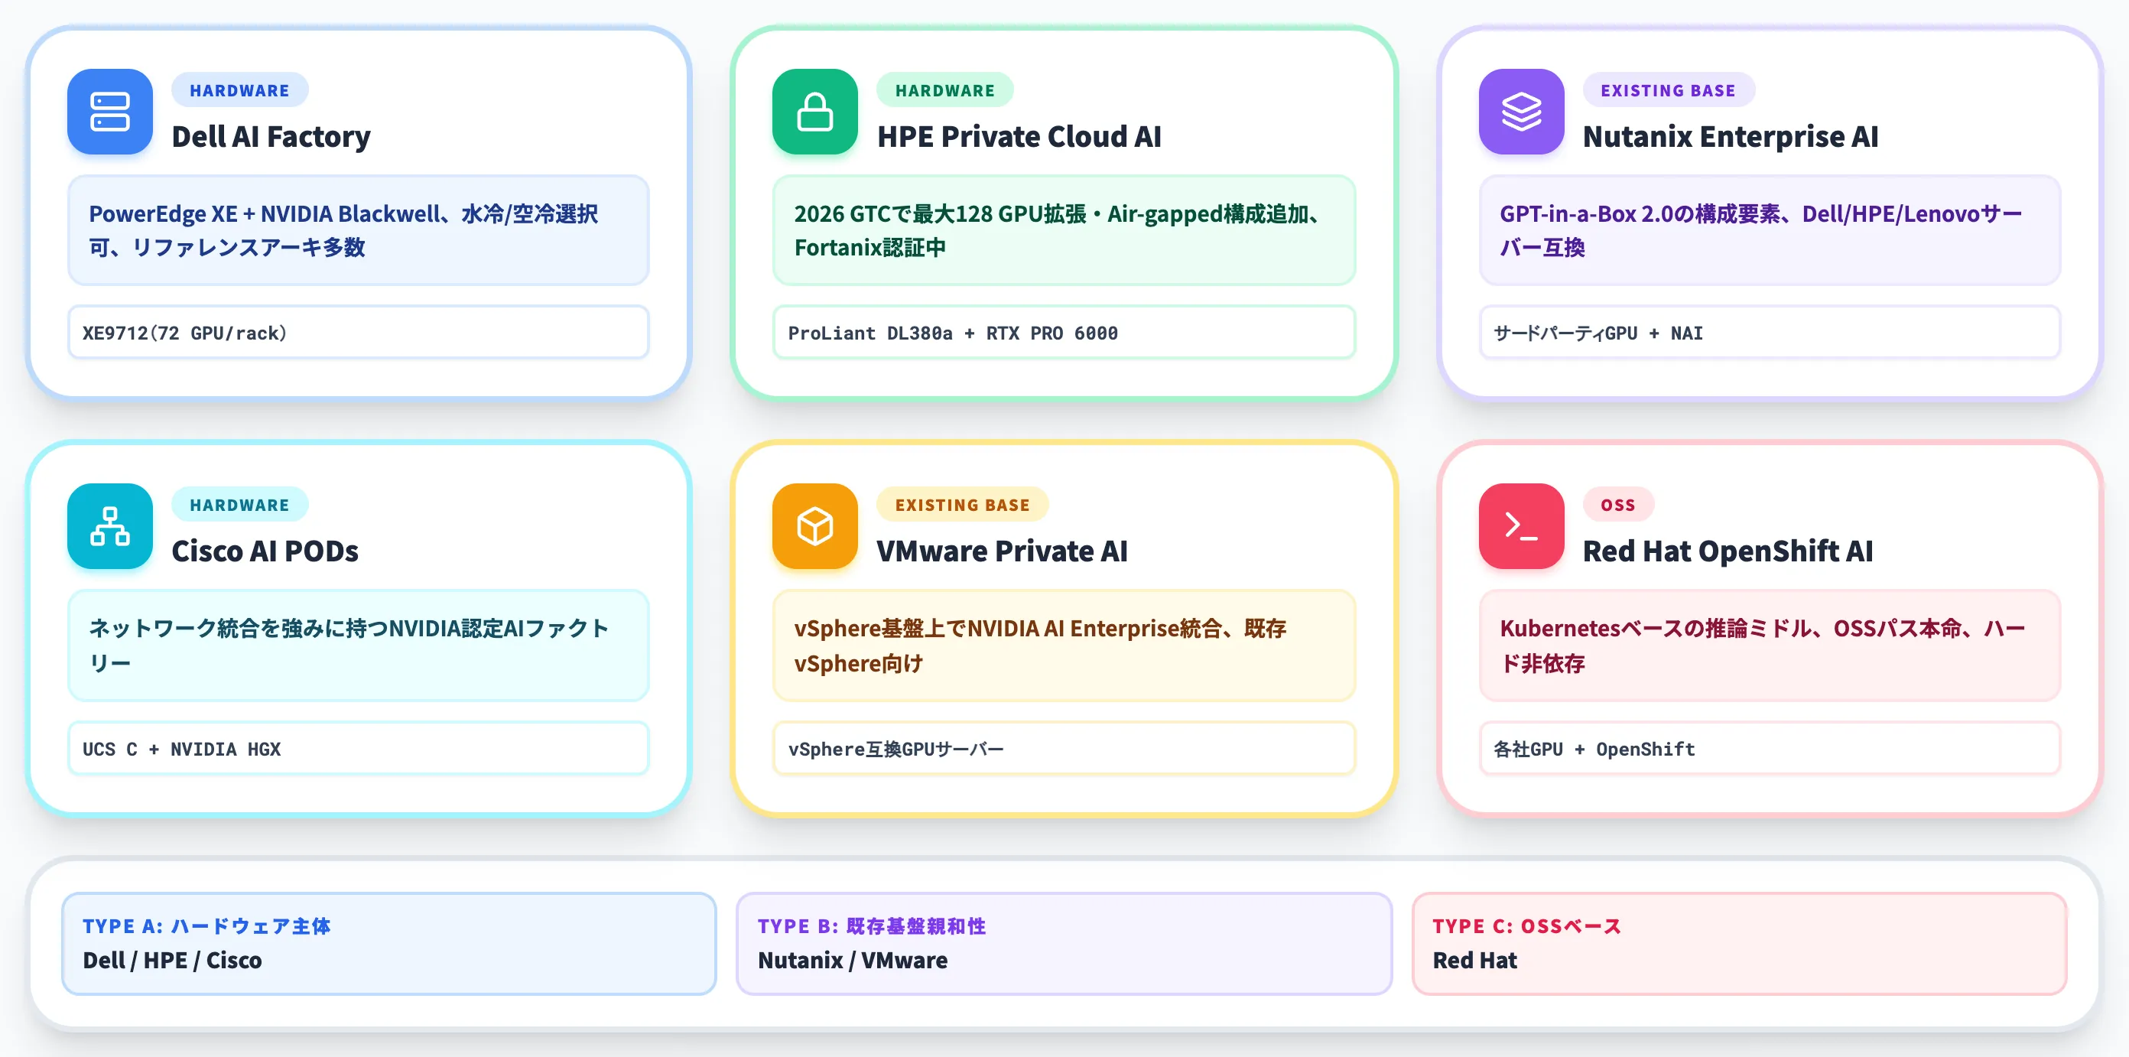Click the EXISTING BASE badge above Nutanix Enterprise AI

1668,90
